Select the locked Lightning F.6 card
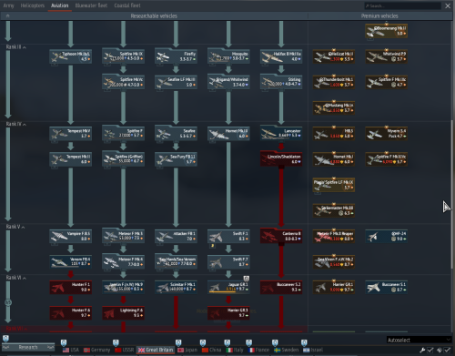The image size is (455, 356). coord(123,312)
